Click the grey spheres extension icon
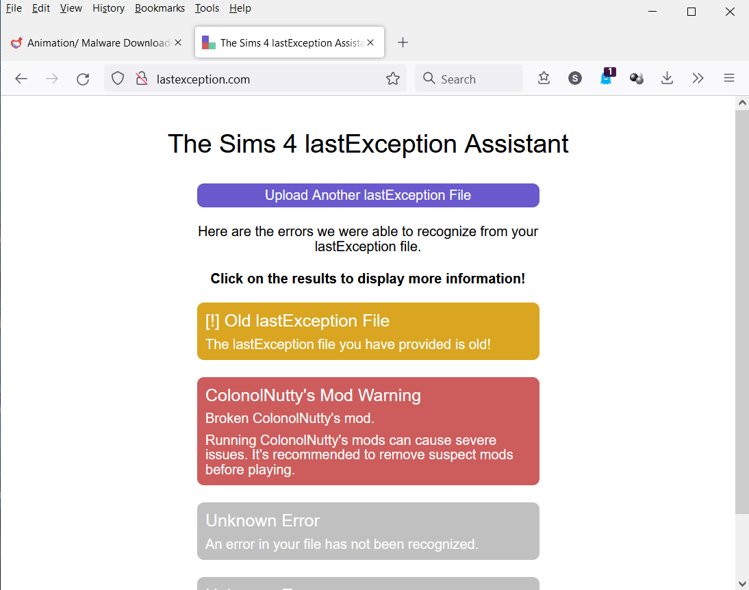Viewport: 749px width, 590px height. (636, 78)
